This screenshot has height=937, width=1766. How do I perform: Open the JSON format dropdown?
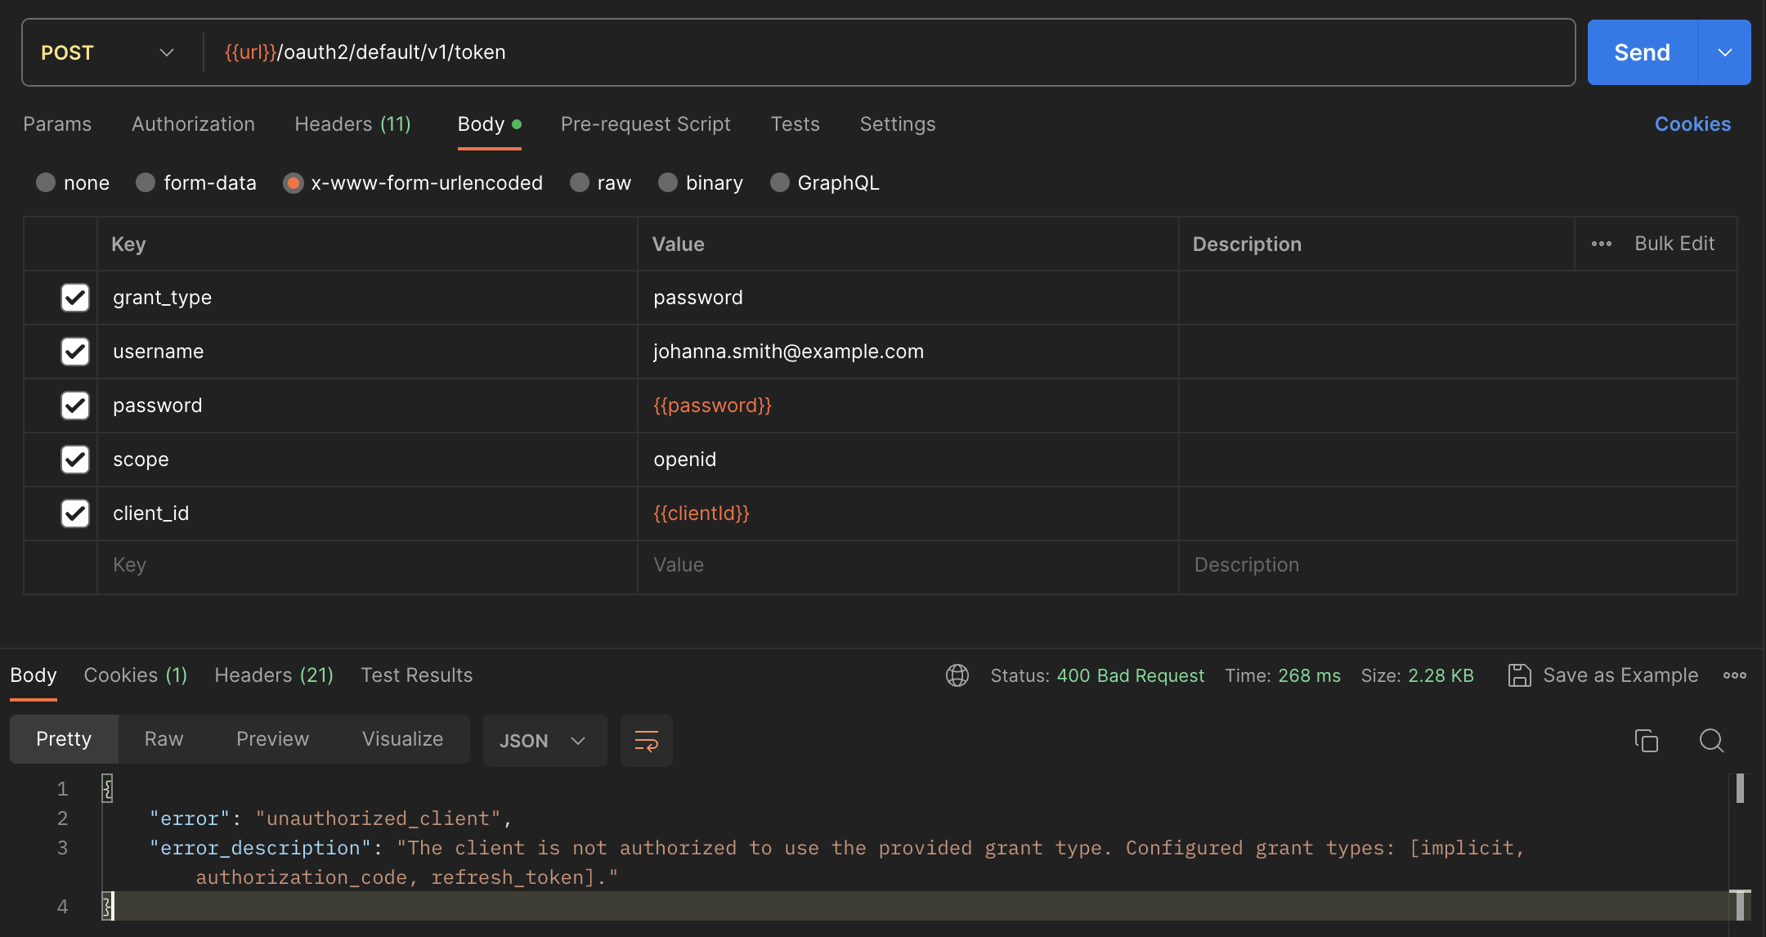(544, 741)
